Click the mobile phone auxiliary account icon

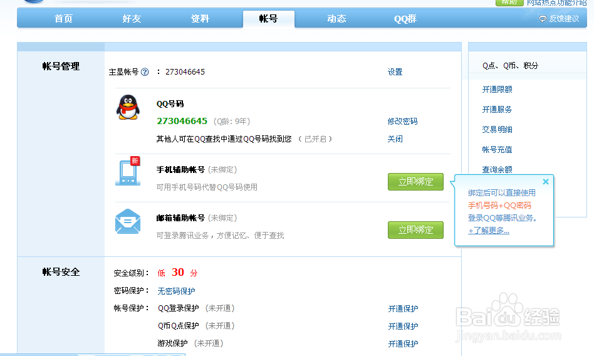click(128, 171)
